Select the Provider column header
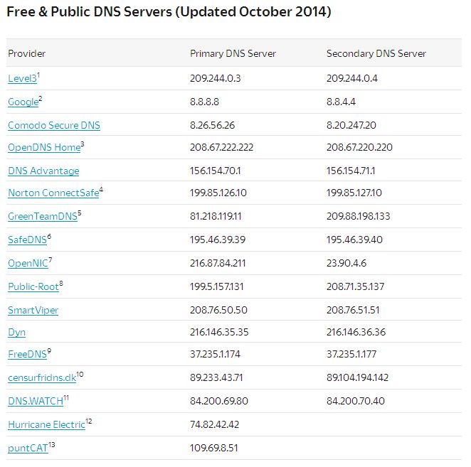 click(27, 53)
